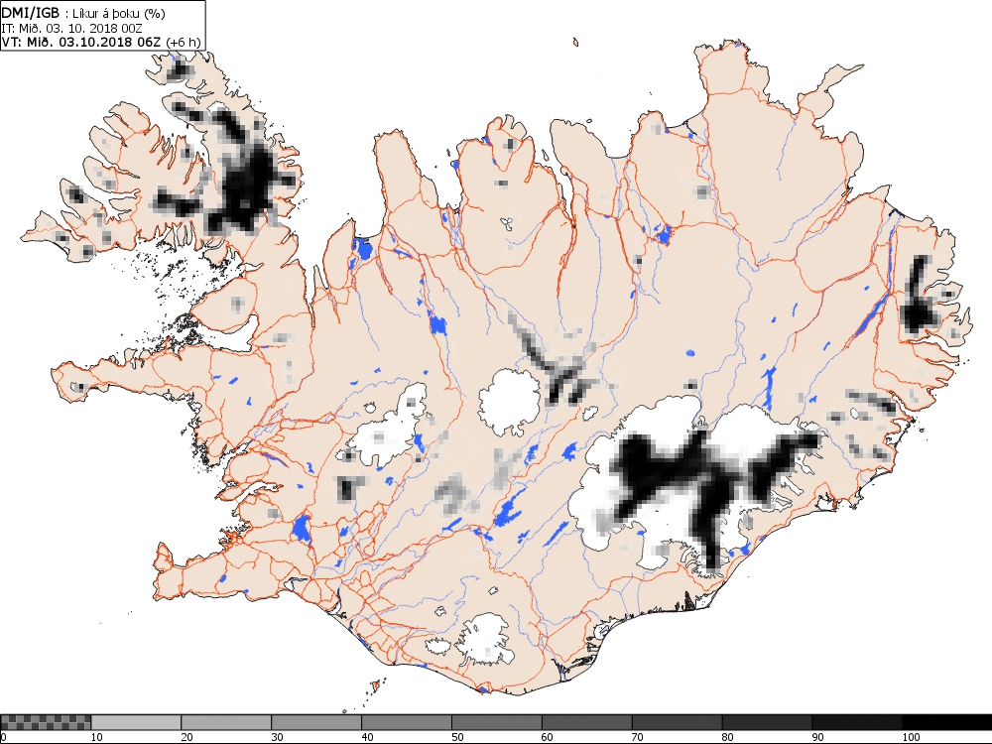Select the legend swatch between 60 and 70
The image size is (992, 744).
point(587,722)
